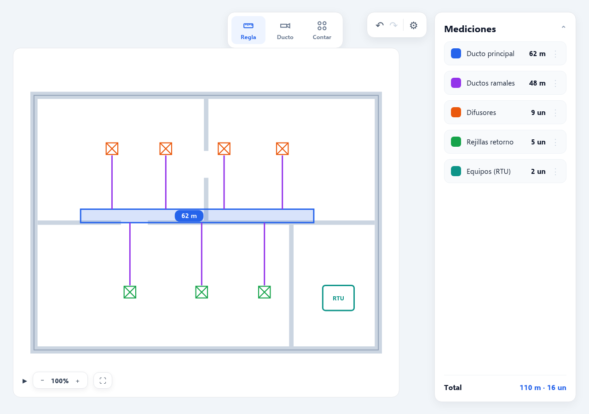The height and width of the screenshot is (414, 589).
Task: Select the Ductos ramales 48 m row
Action: (x=505, y=83)
